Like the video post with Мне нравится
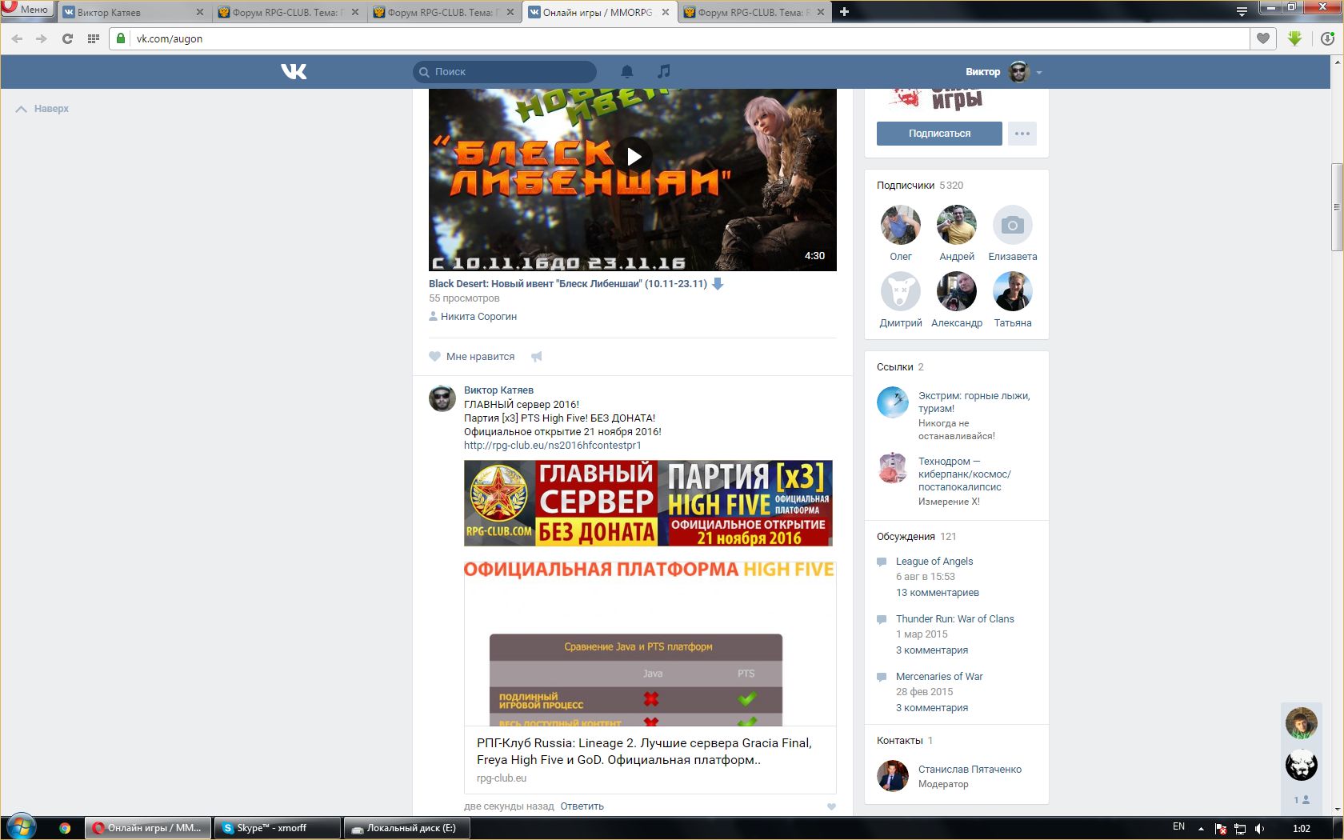1344x840 pixels. coord(472,357)
